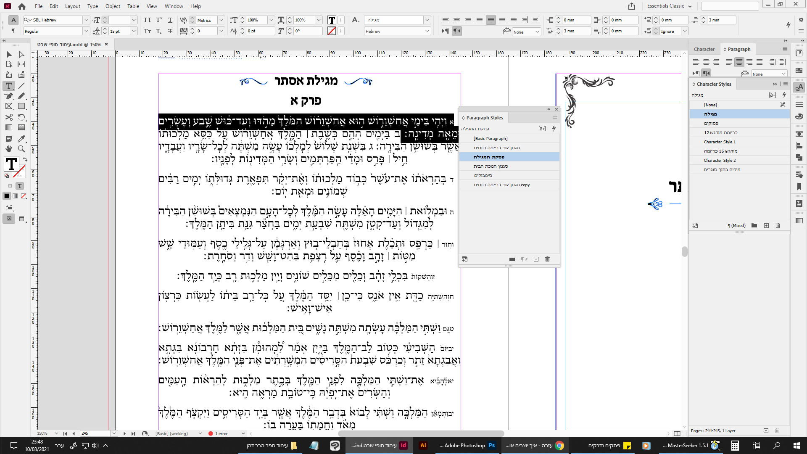This screenshot has width=807, height=454.
Task: Select the Line tool
Action: point(21,86)
